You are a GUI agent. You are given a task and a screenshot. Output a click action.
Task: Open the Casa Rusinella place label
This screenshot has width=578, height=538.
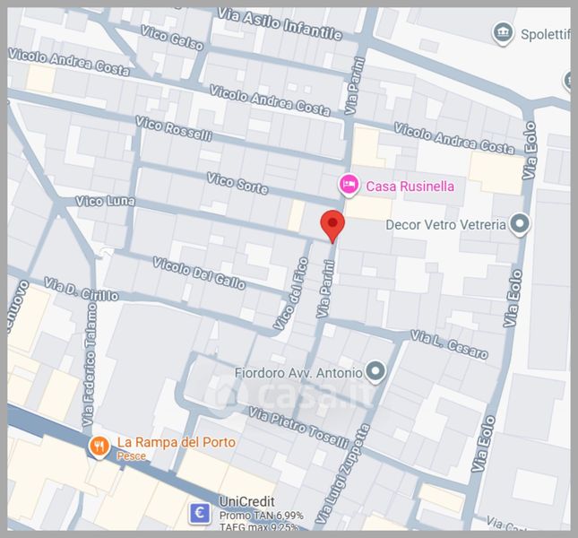[x=408, y=185]
